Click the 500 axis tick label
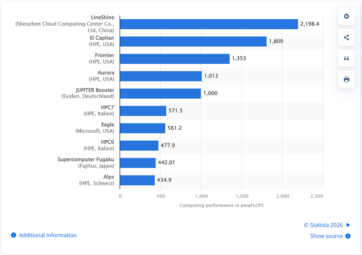The image size is (362, 255). (x=161, y=196)
